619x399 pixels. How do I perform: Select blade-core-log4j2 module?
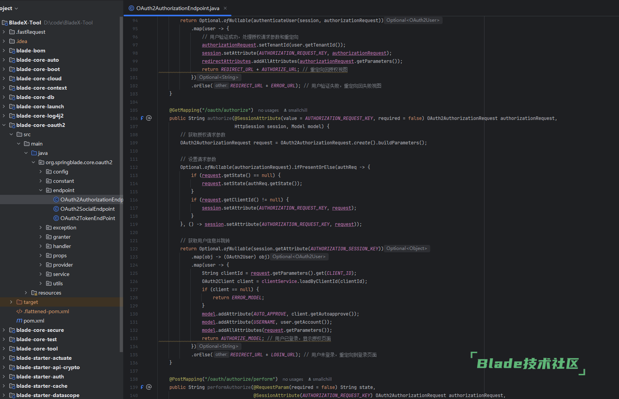[x=40, y=116]
